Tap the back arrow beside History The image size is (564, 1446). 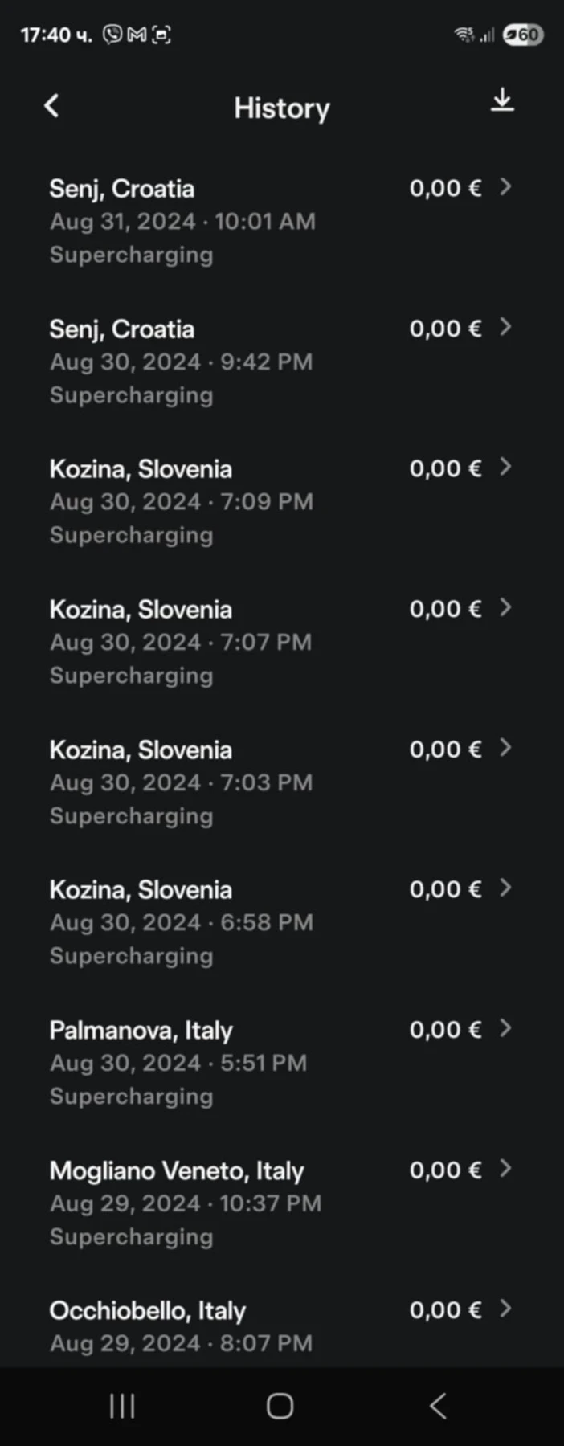[x=51, y=105]
